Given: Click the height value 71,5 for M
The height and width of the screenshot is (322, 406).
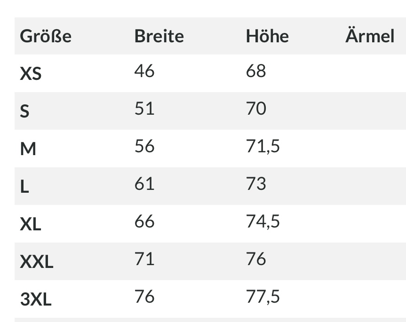Looking at the screenshot, I should coord(263,146).
